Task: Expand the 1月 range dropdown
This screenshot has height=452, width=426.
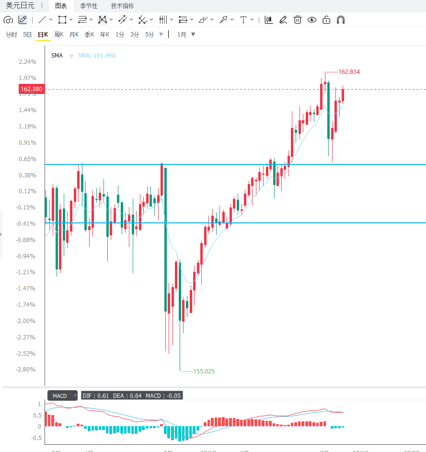Action: (x=193, y=35)
